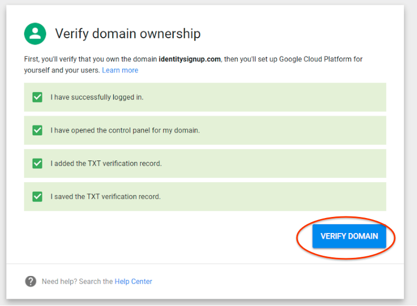Image resolution: width=417 pixels, height=306 pixels.
Task: Click the bold identitysignup.com domain text
Action: click(190, 59)
